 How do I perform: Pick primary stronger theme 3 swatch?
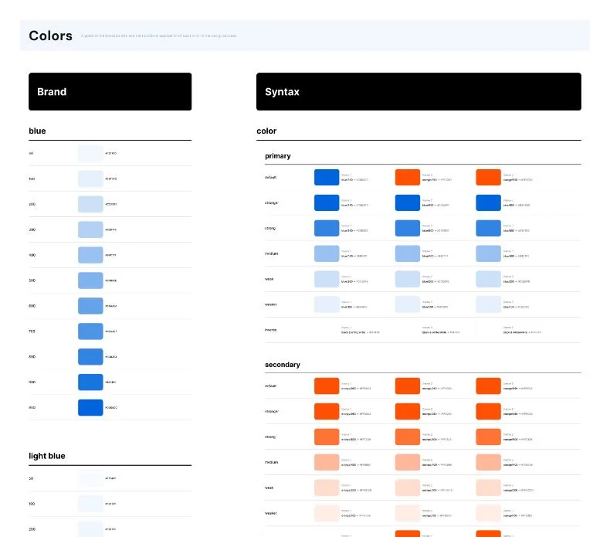tap(488, 202)
